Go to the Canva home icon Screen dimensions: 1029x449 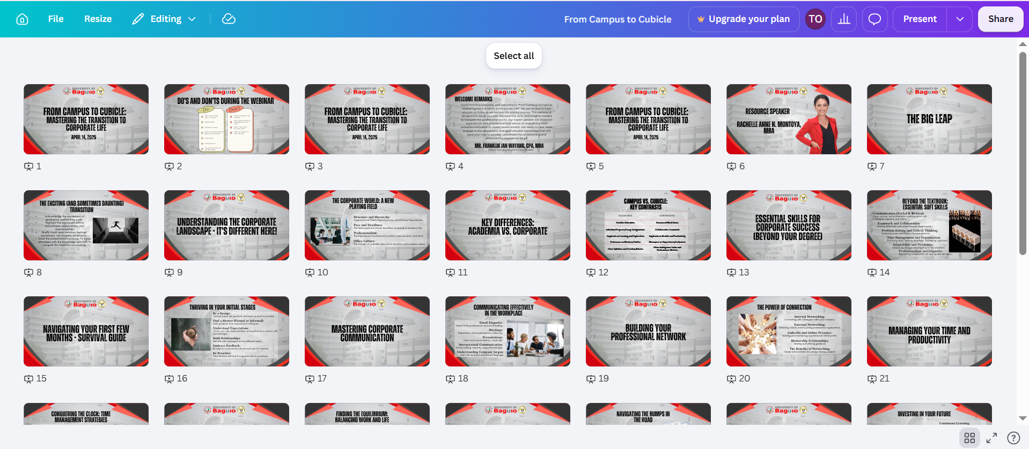pos(22,19)
